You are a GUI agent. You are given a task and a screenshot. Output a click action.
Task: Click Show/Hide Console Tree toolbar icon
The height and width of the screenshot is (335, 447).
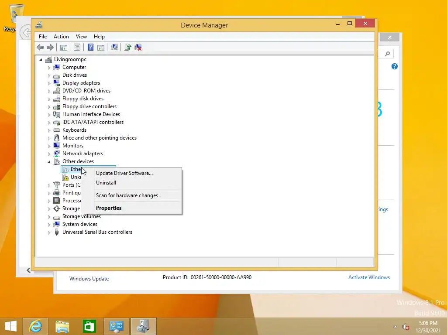64,47
